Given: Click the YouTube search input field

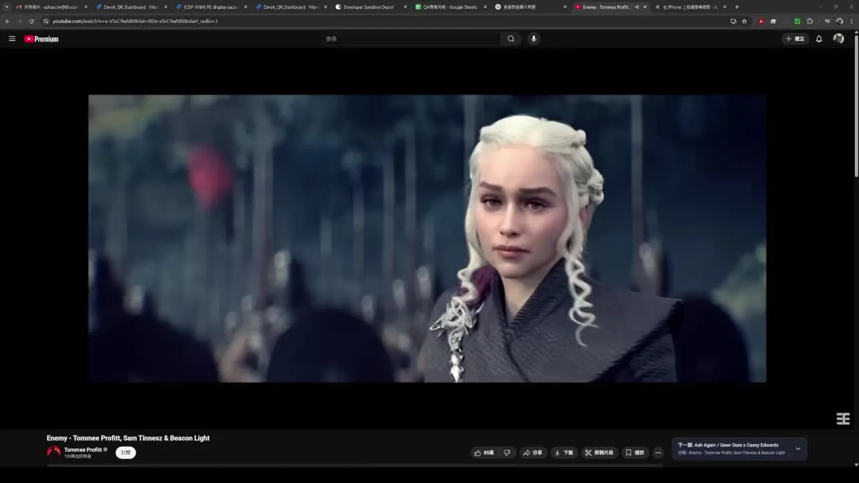Looking at the screenshot, I should 411,39.
